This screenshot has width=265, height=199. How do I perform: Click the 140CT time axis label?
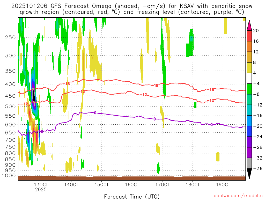(x=71, y=184)
